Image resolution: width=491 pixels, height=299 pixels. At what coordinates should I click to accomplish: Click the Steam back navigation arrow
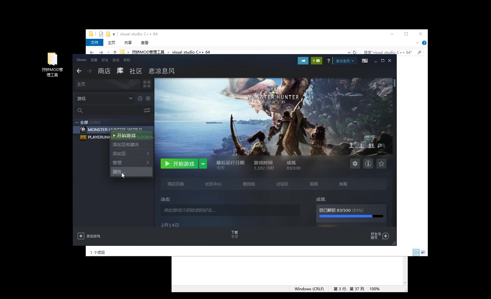(79, 71)
